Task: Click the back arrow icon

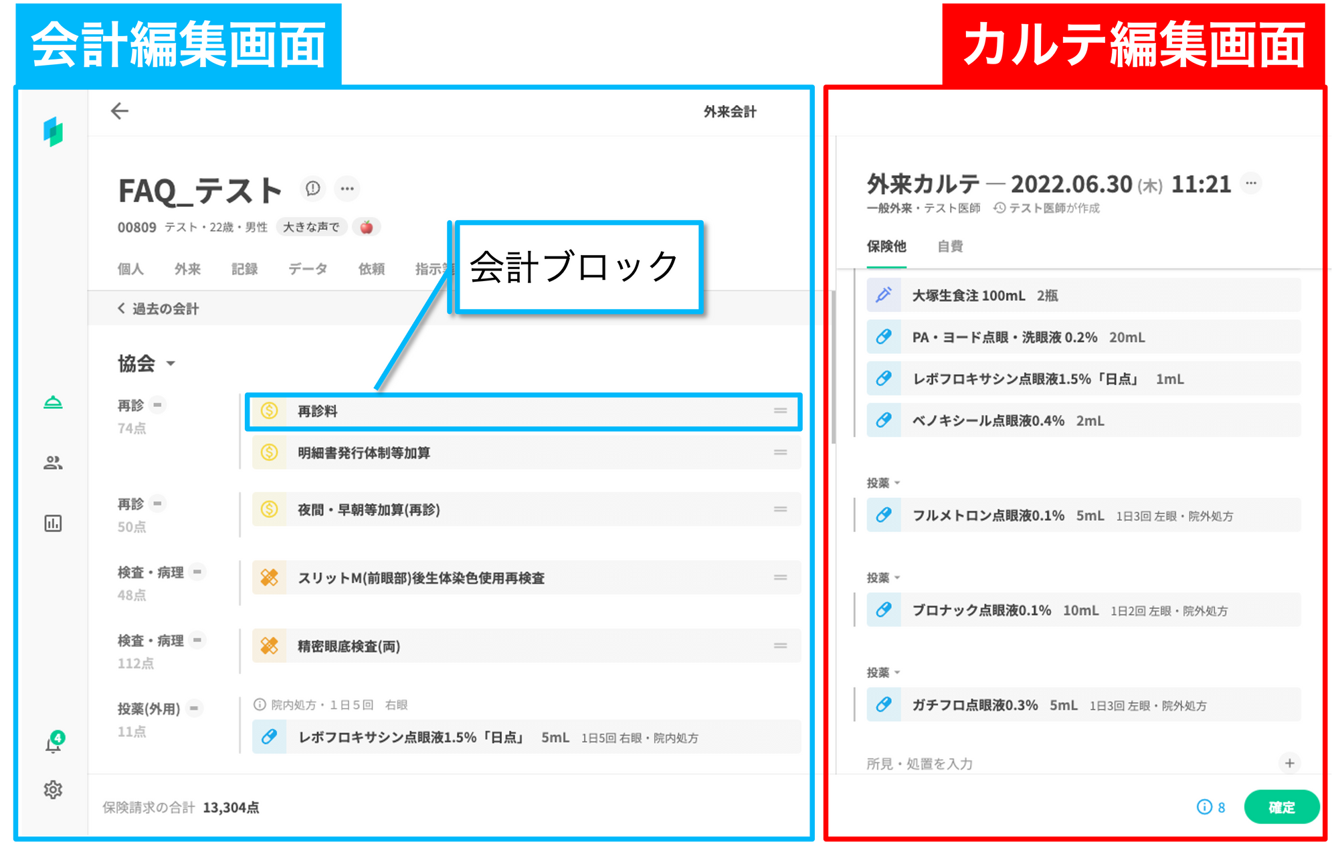Action: coord(120,111)
